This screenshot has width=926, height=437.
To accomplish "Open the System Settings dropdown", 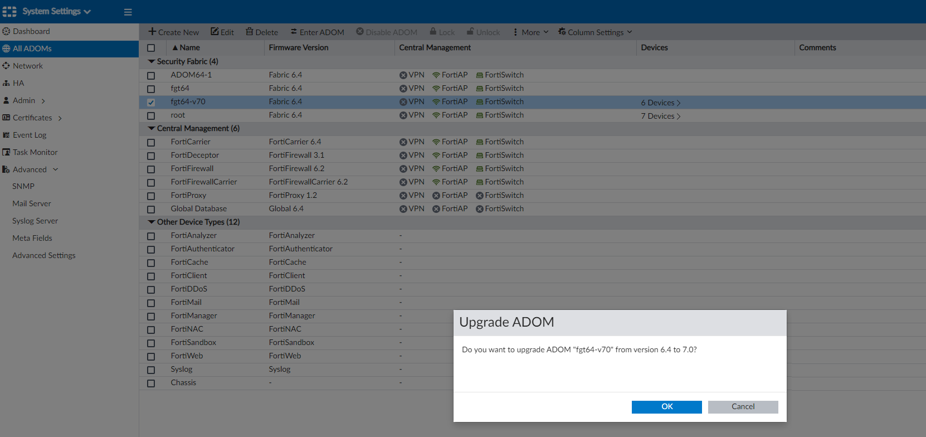I will pyautogui.click(x=56, y=12).
